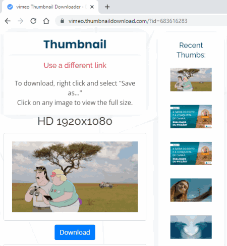Open the HD 1920x1080 safari cartoon image
This screenshot has width=227, height=246.
(x=75, y=177)
